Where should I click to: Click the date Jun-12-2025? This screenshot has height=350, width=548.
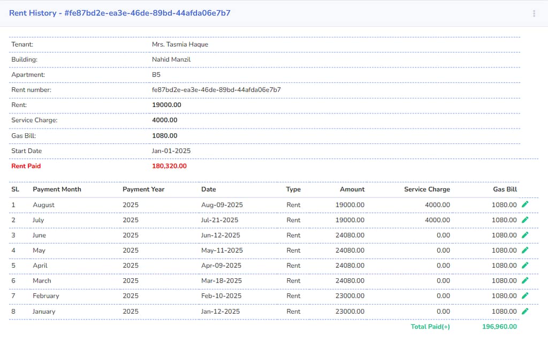pyautogui.click(x=220, y=235)
